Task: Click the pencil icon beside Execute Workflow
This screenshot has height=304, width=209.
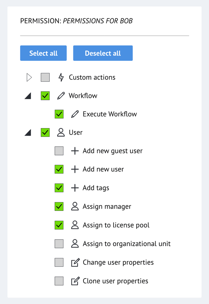Action: click(75, 114)
